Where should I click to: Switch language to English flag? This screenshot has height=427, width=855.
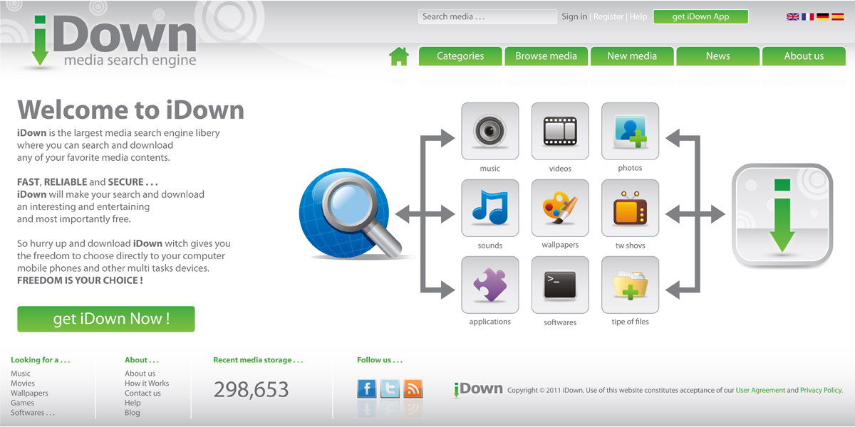tap(792, 16)
